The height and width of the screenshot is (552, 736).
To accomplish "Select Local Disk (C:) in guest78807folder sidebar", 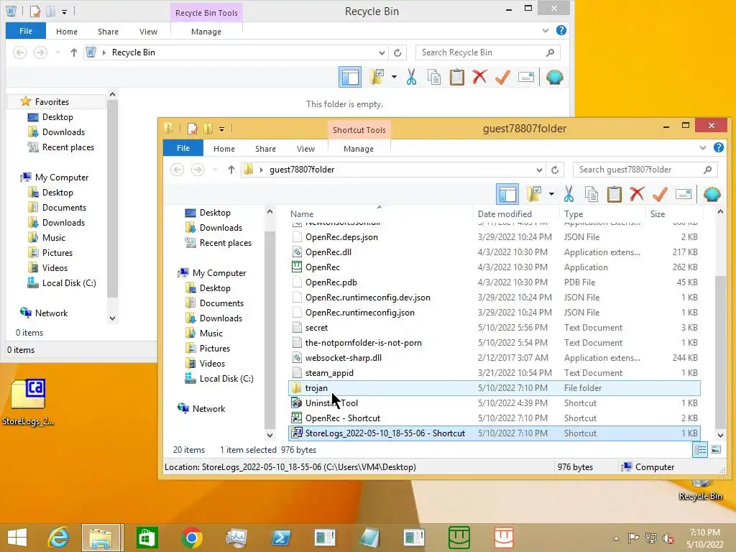I will click(219, 379).
